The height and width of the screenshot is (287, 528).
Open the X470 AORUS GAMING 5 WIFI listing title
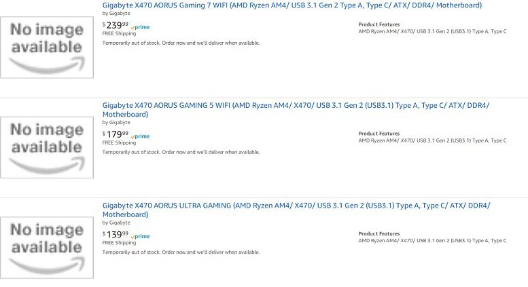point(296,109)
